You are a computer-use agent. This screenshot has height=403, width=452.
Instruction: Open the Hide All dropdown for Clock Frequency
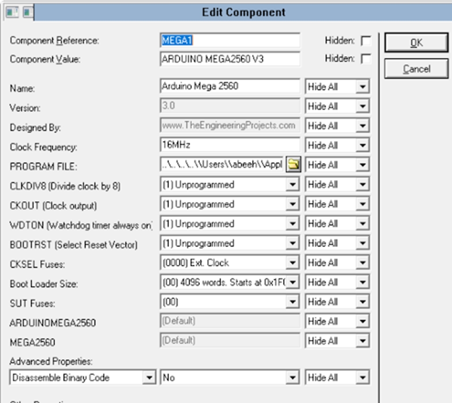(337, 145)
